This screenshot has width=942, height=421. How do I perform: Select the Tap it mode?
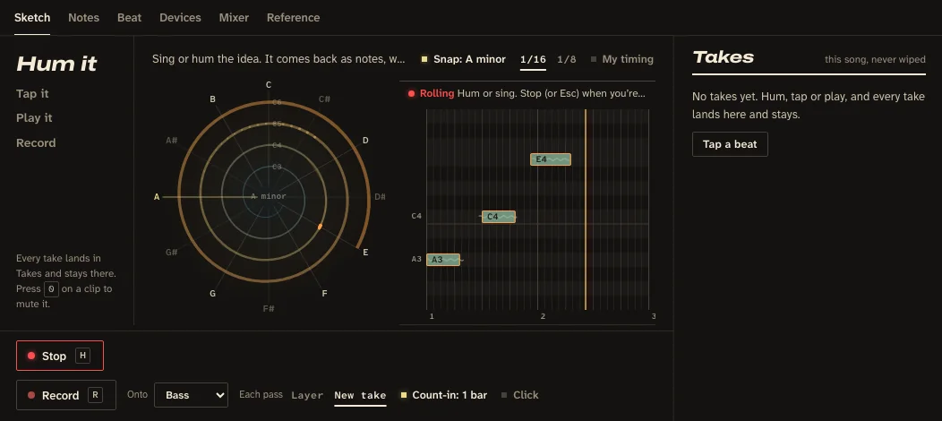click(32, 94)
